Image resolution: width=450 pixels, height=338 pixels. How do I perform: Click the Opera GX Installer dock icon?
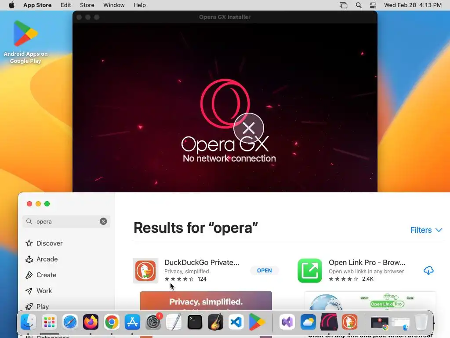pyautogui.click(x=329, y=322)
